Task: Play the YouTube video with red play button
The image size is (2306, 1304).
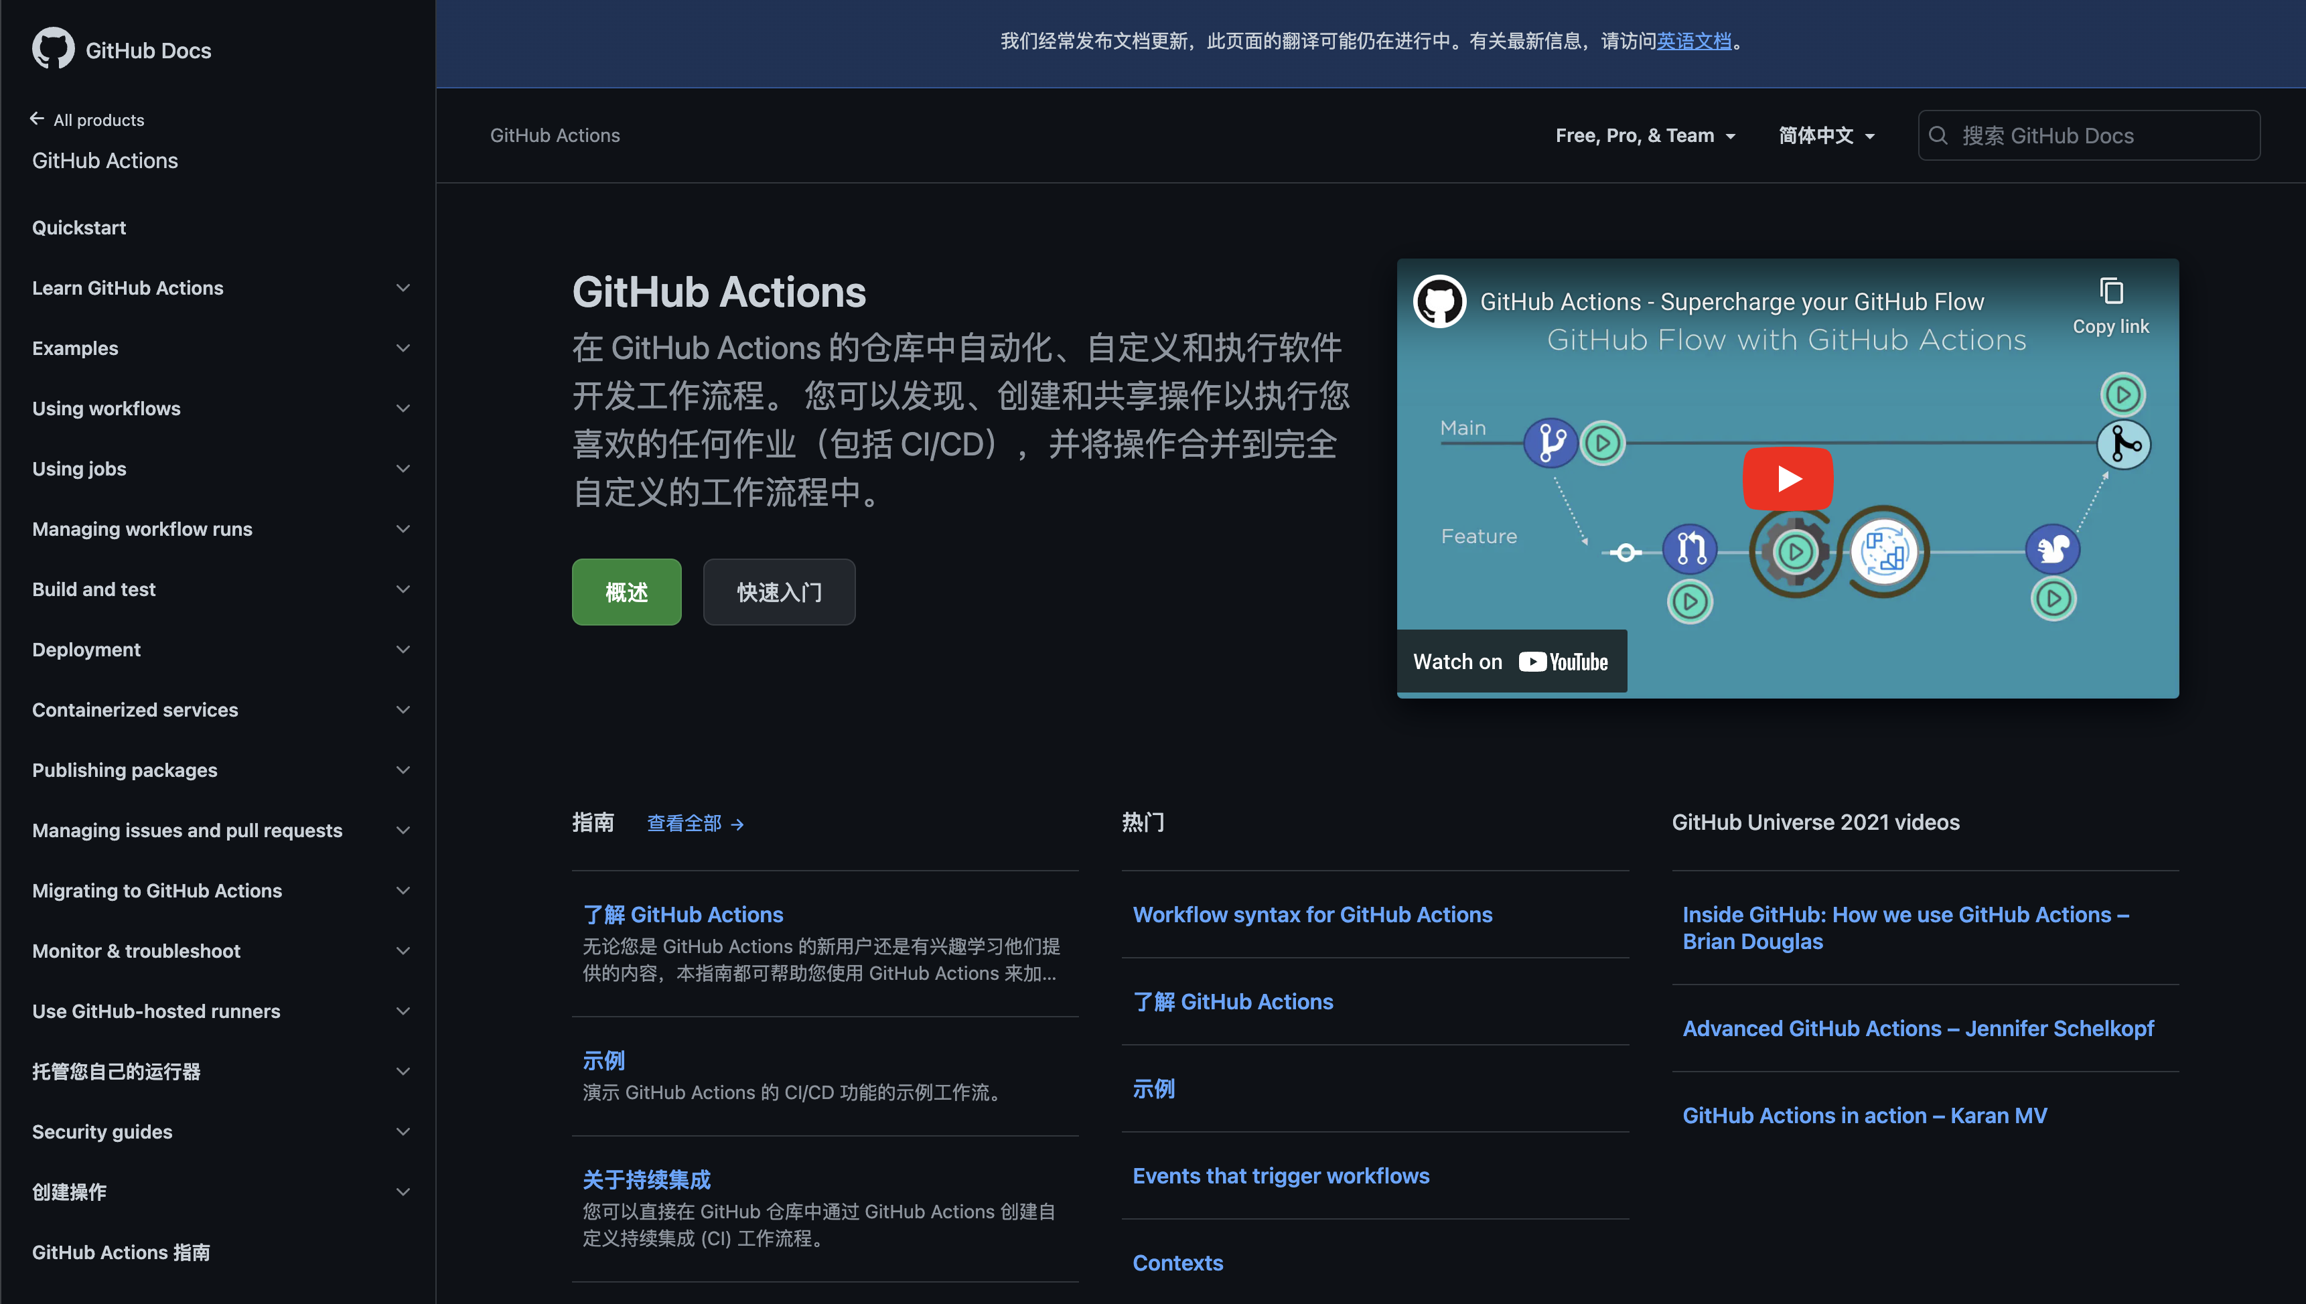Action: point(1788,478)
